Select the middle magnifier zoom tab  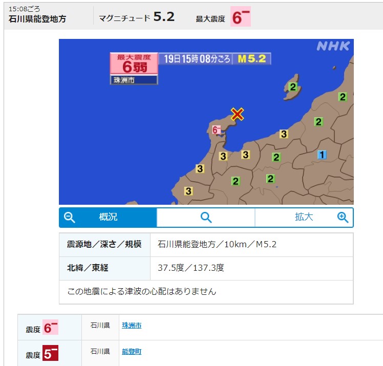pyautogui.click(x=206, y=218)
